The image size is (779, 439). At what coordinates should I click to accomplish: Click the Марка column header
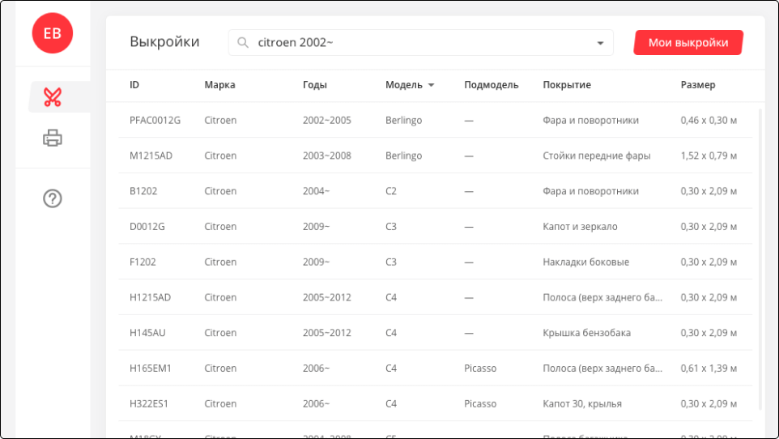coord(219,85)
